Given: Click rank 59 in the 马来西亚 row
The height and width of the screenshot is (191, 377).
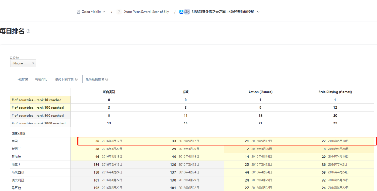Looking at the screenshot, I should [x=324, y=172].
